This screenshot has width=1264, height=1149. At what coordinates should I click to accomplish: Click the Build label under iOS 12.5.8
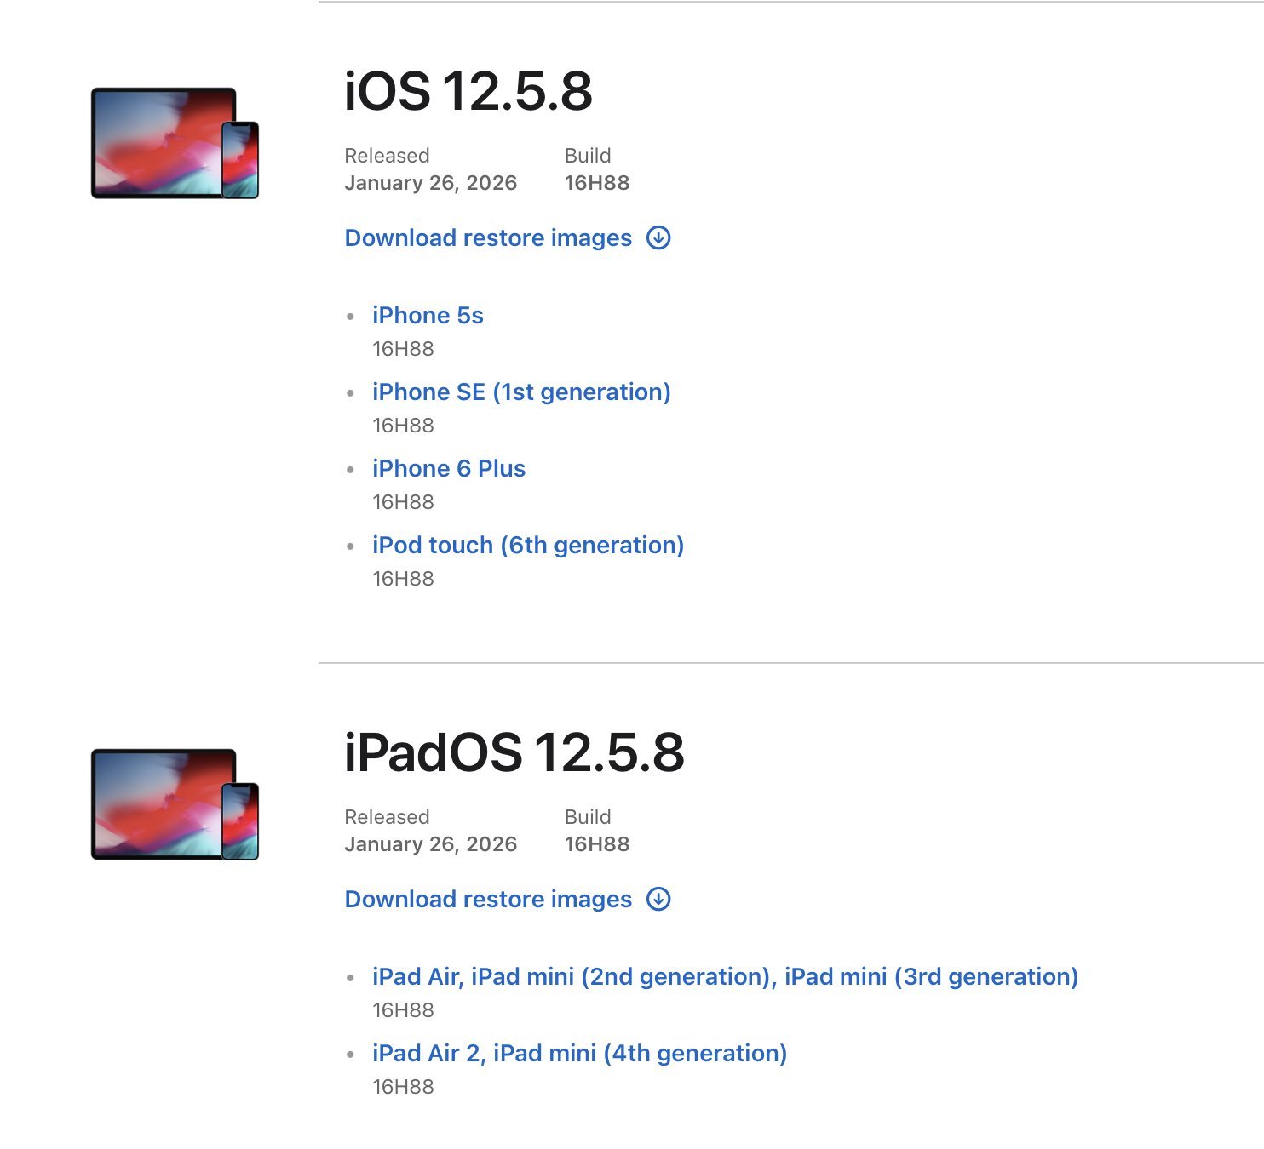pyautogui.click(x=588, y=156)
